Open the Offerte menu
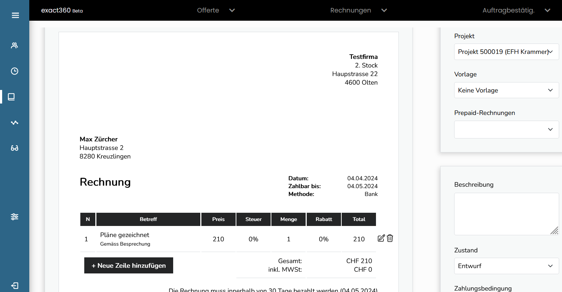This screenshot has width=562, height=292. point(215,10)
